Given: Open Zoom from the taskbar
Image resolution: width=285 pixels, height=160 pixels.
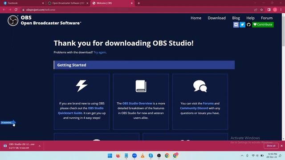Looking at the screenshot, I should coord(134,156).
